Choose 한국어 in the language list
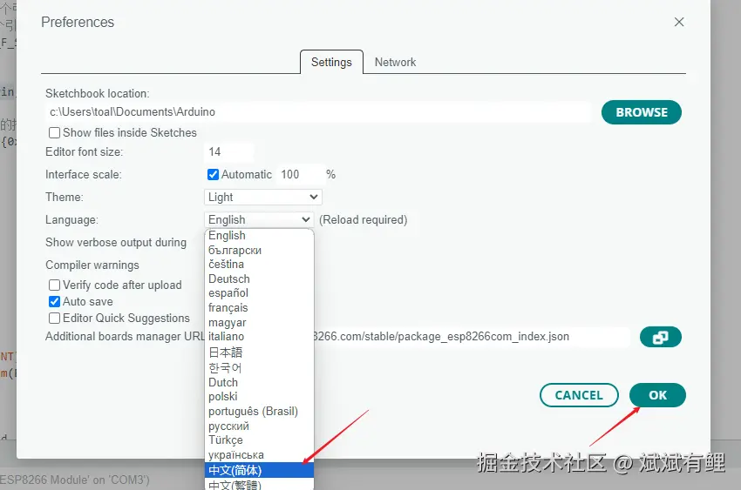741x490 pixels. [260, 367]
